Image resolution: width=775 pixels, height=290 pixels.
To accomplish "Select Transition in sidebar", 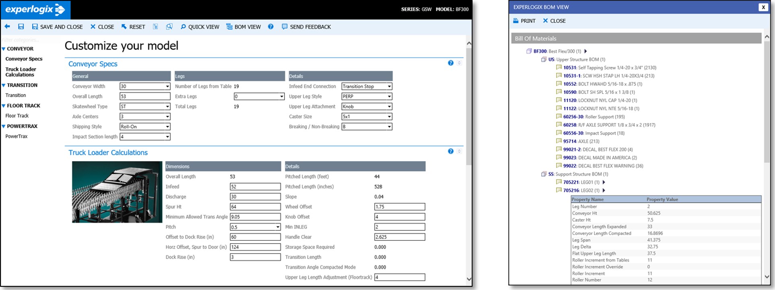I will pyautogui.click(x=16, y=95).
